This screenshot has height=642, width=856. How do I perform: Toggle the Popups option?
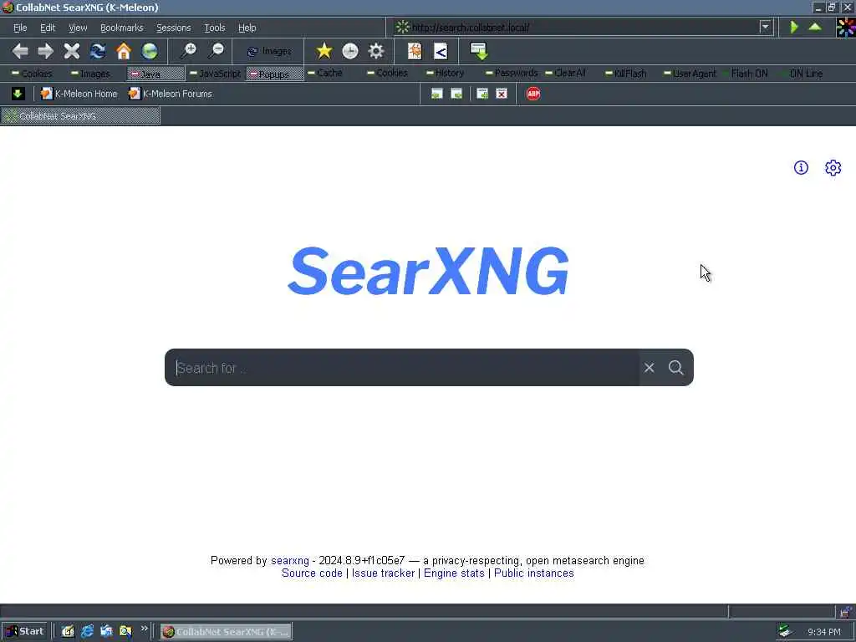tap(274, 74)
